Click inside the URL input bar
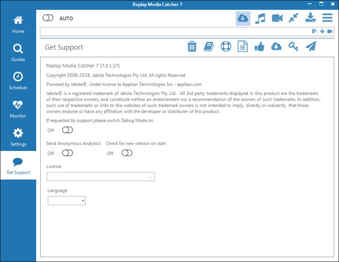 [x=175, y=32]
